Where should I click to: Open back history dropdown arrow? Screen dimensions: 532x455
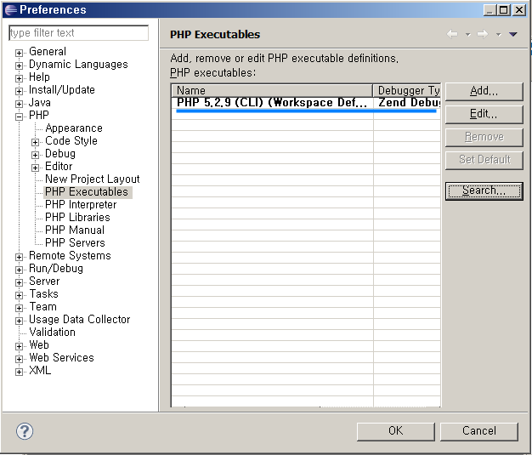pyautogui.click(x=468, y=34)
